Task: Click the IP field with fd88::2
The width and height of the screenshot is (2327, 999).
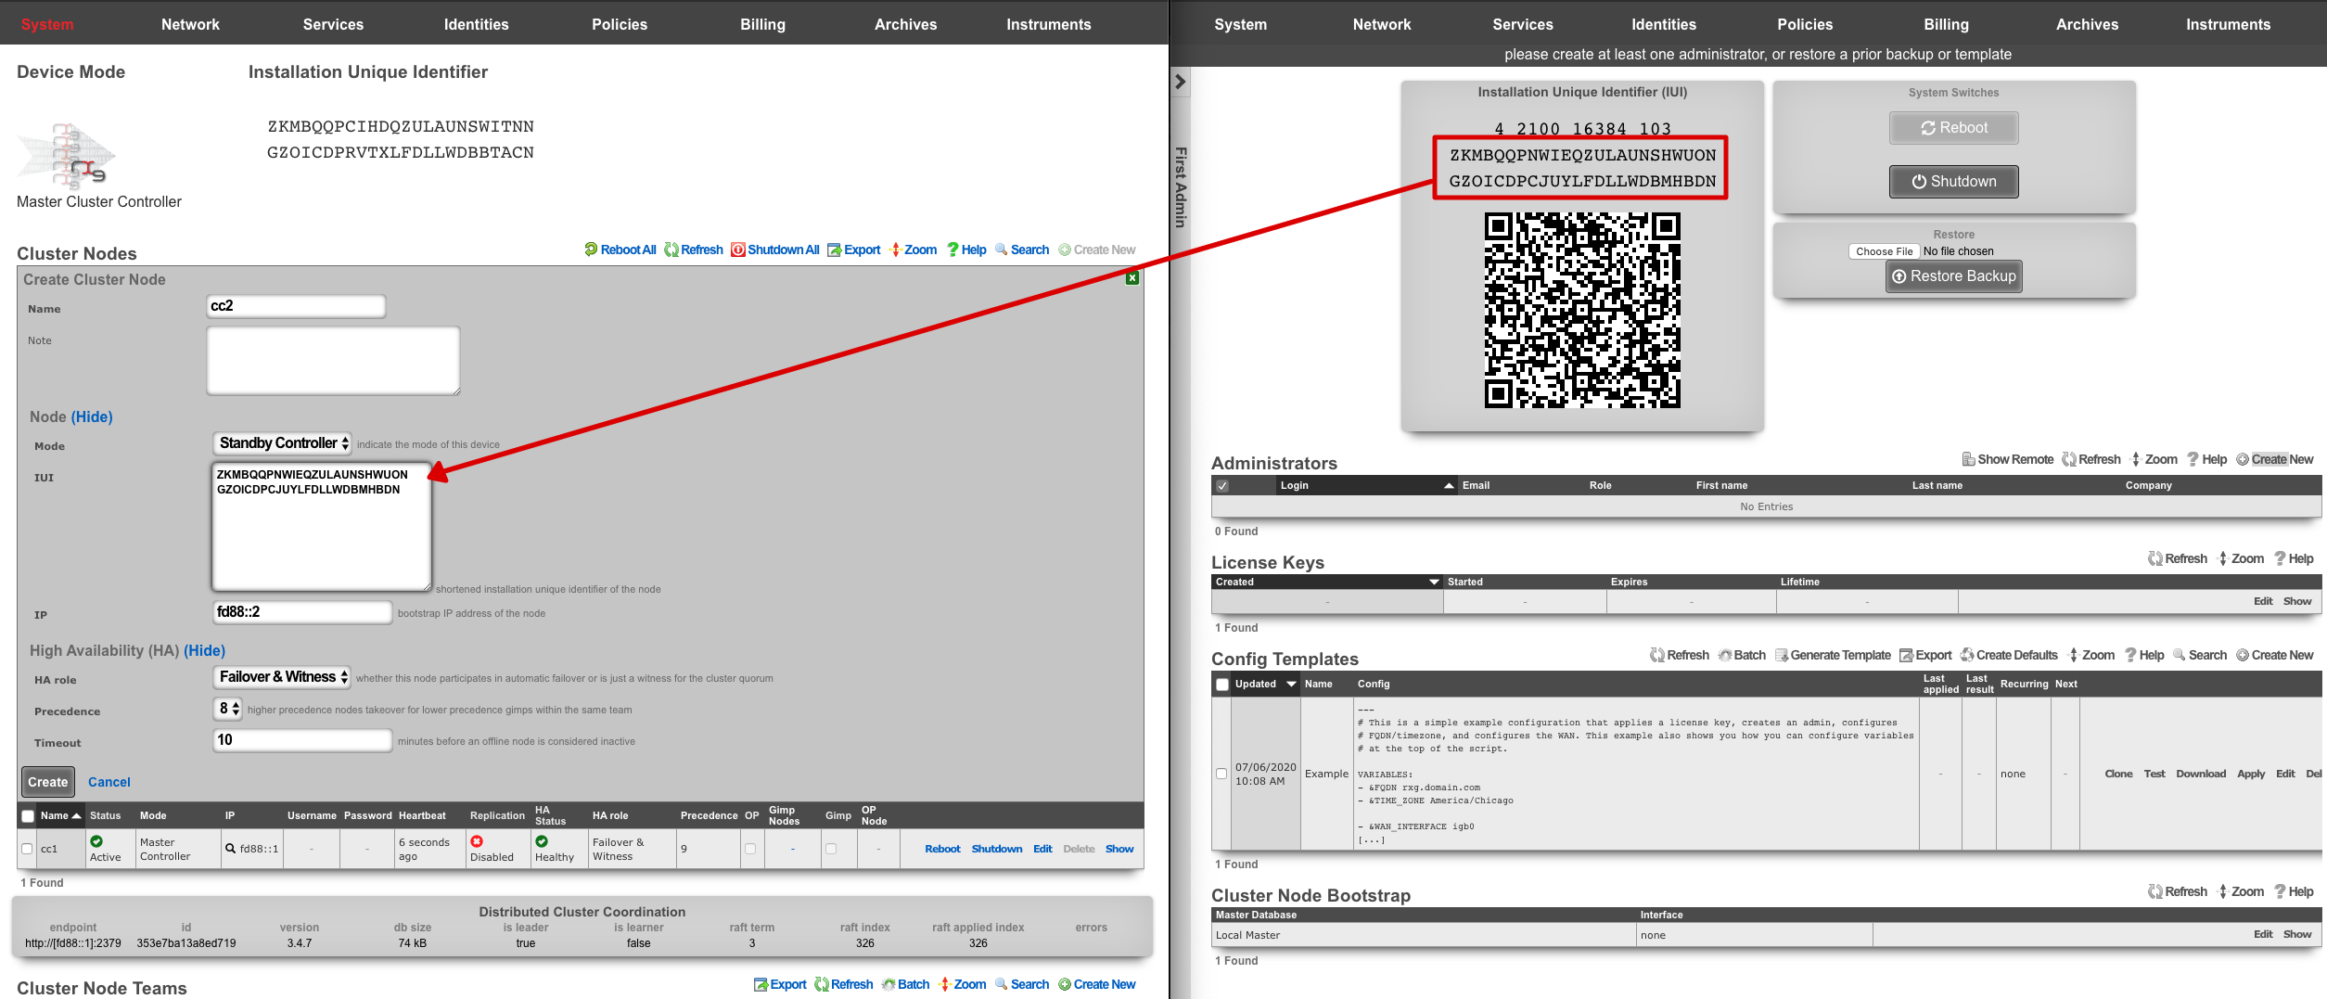Action: (x=302, y=612)
